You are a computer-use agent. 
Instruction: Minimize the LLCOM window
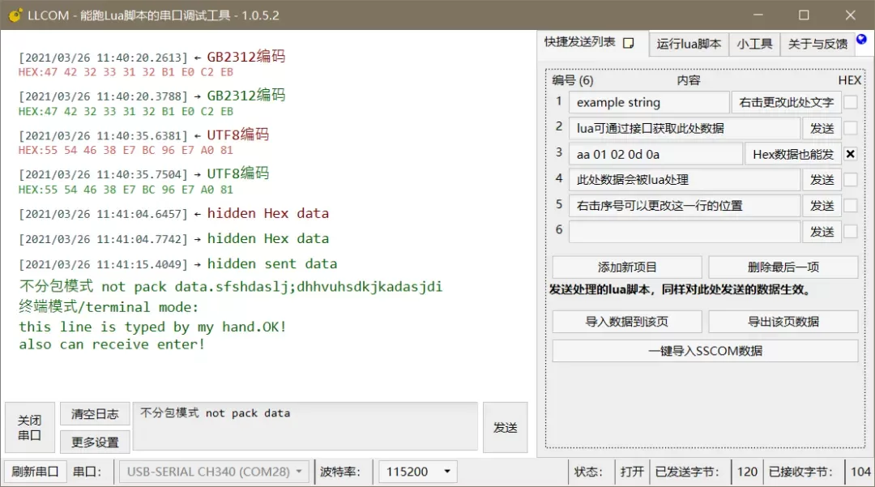tap(759, 15)
